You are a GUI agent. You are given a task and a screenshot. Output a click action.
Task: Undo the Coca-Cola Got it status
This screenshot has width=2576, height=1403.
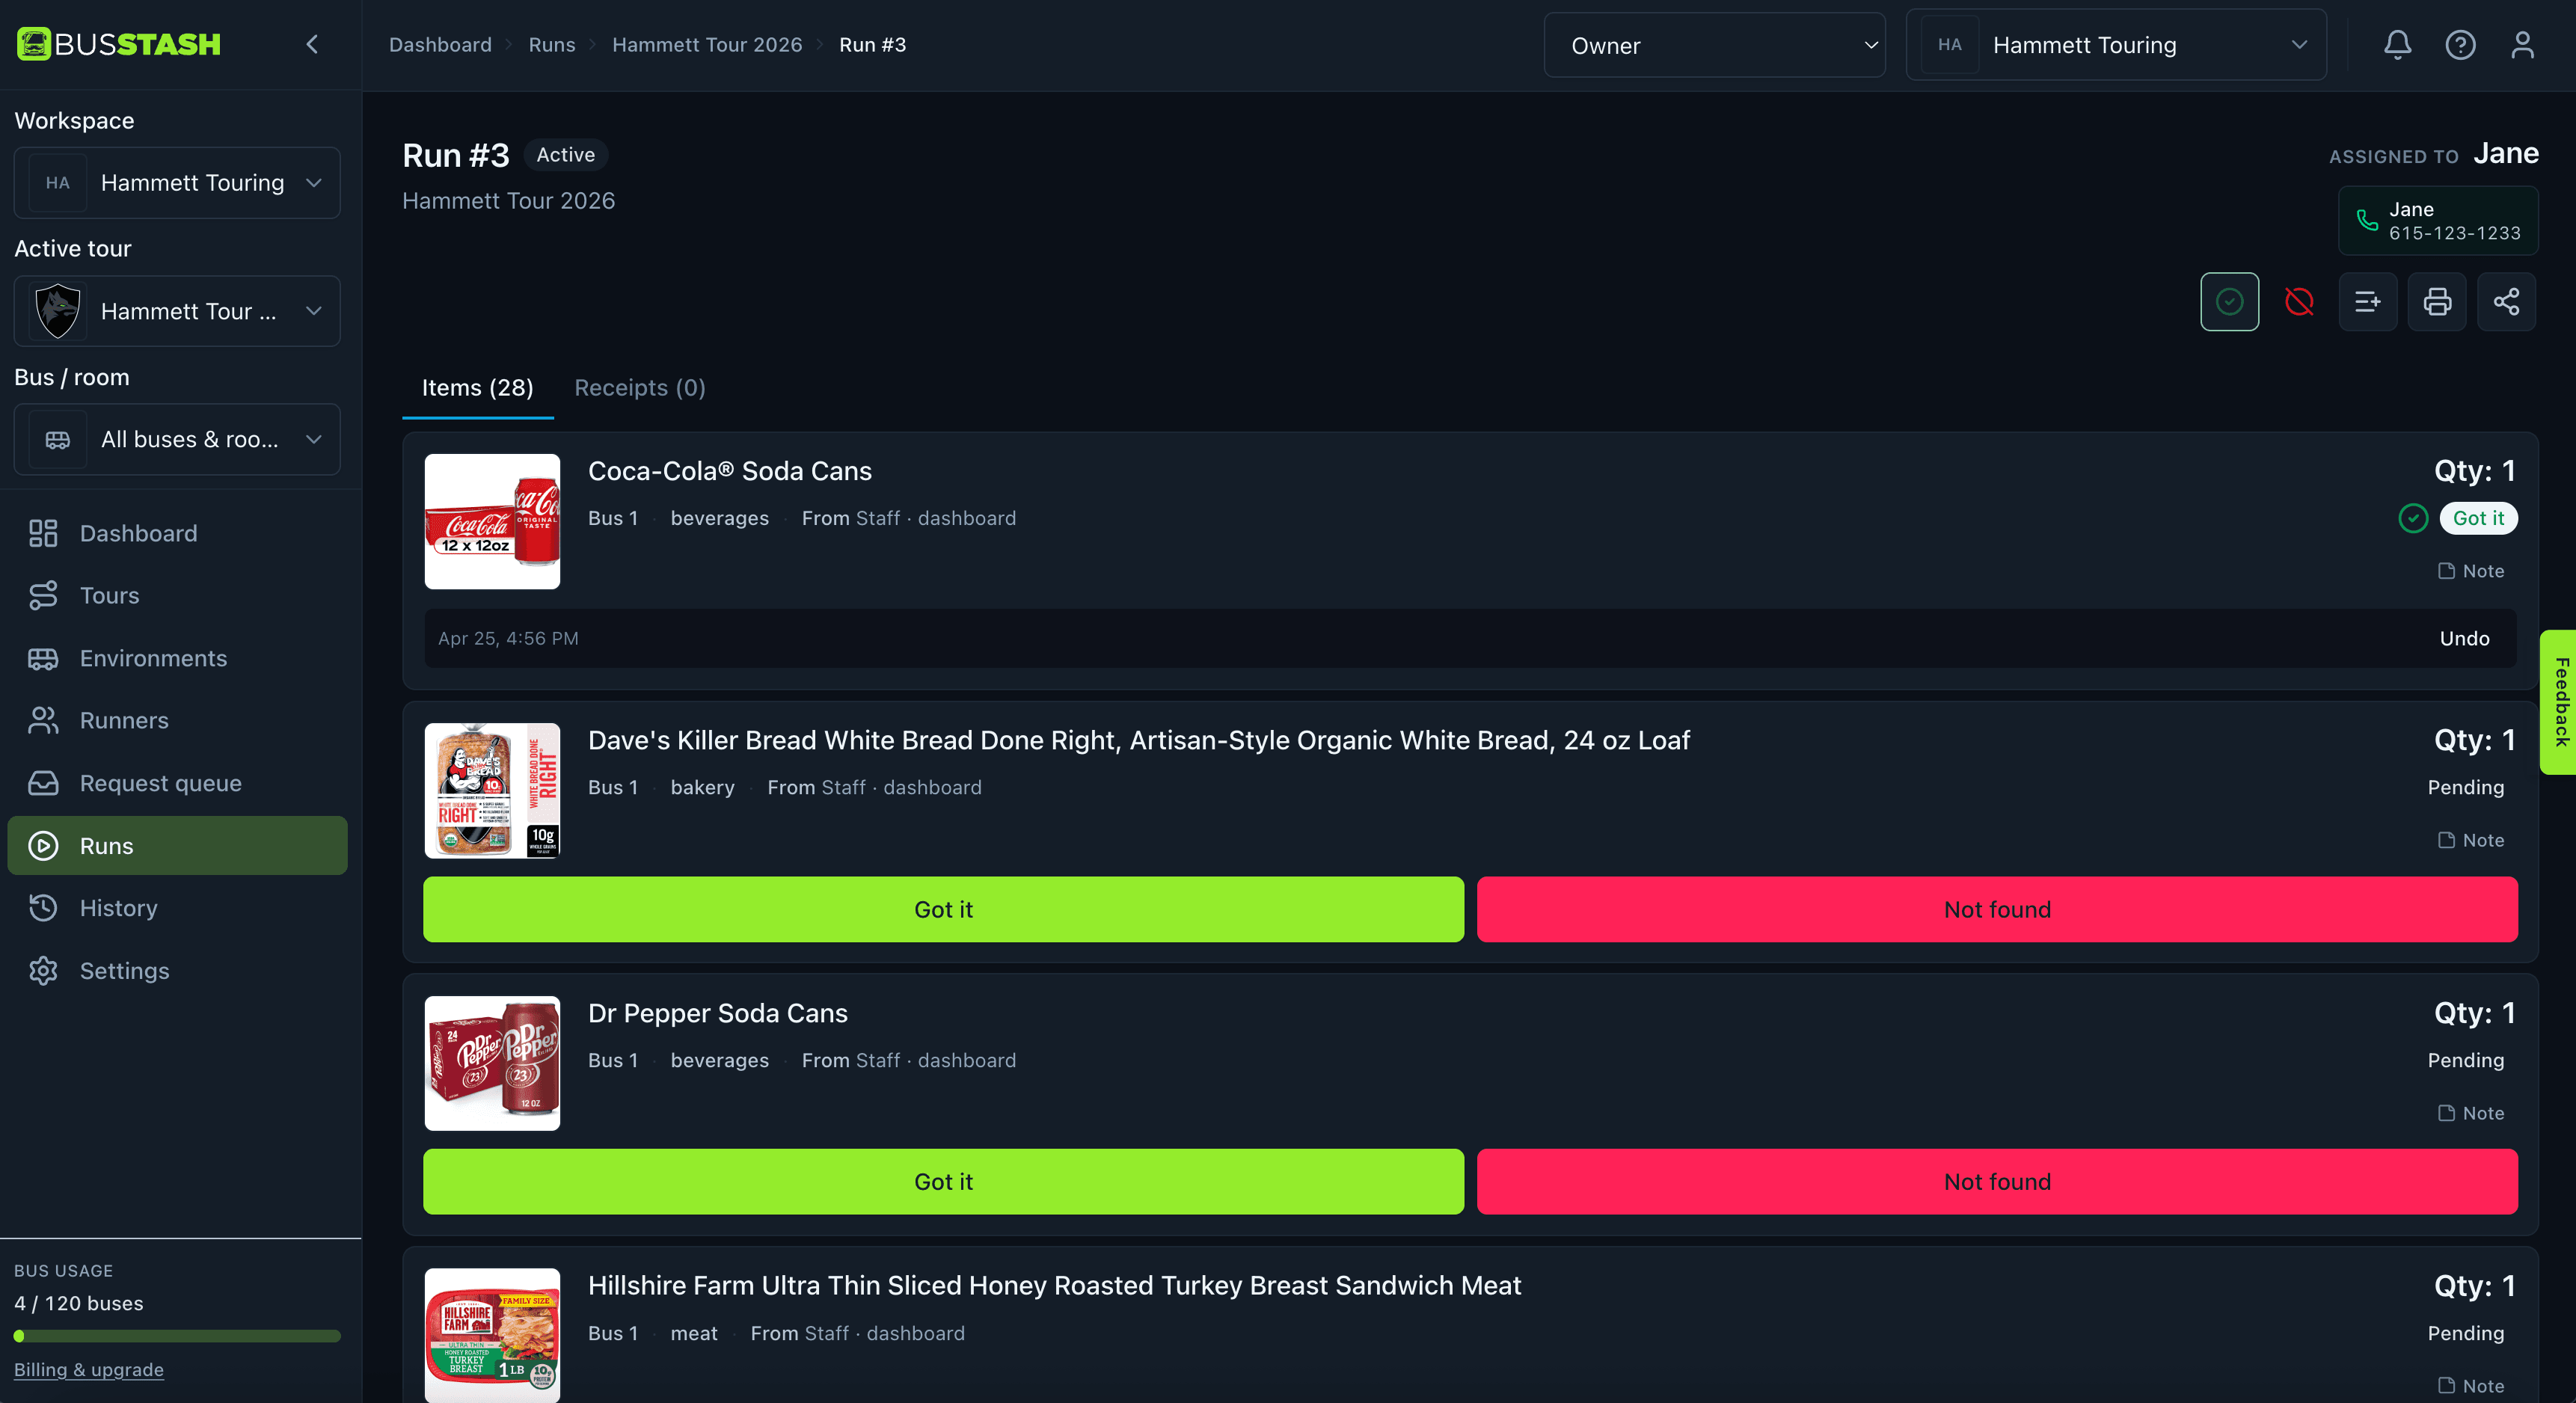(2464, 638)
